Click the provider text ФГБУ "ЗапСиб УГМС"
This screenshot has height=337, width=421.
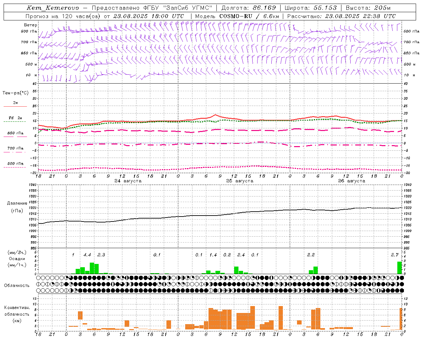178,8
